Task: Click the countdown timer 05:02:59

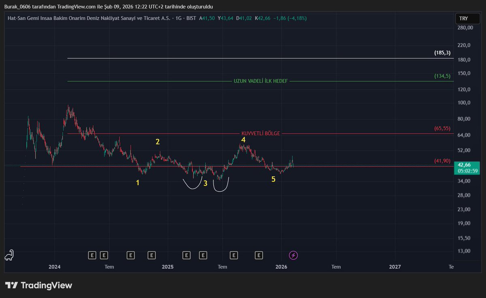Action: pos(467,171)
